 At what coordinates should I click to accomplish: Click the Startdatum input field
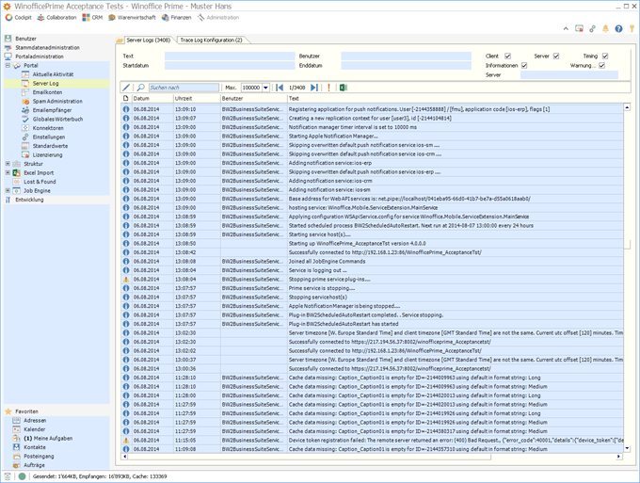[x=230, y=65]
